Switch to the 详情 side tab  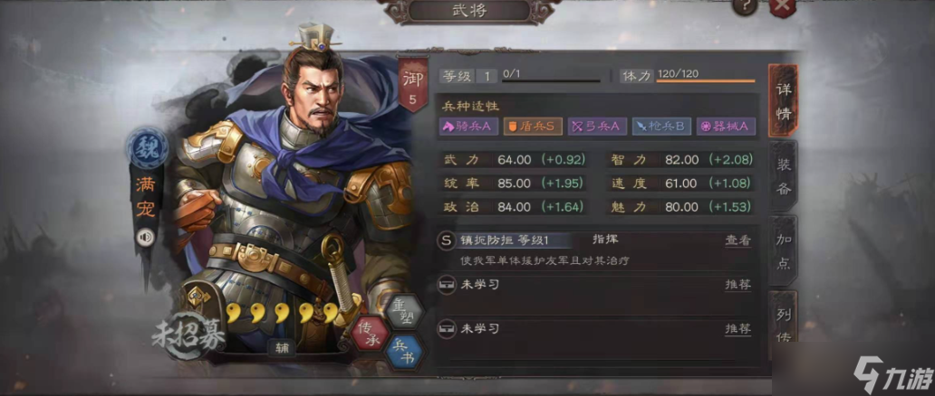tap(783, 101)
